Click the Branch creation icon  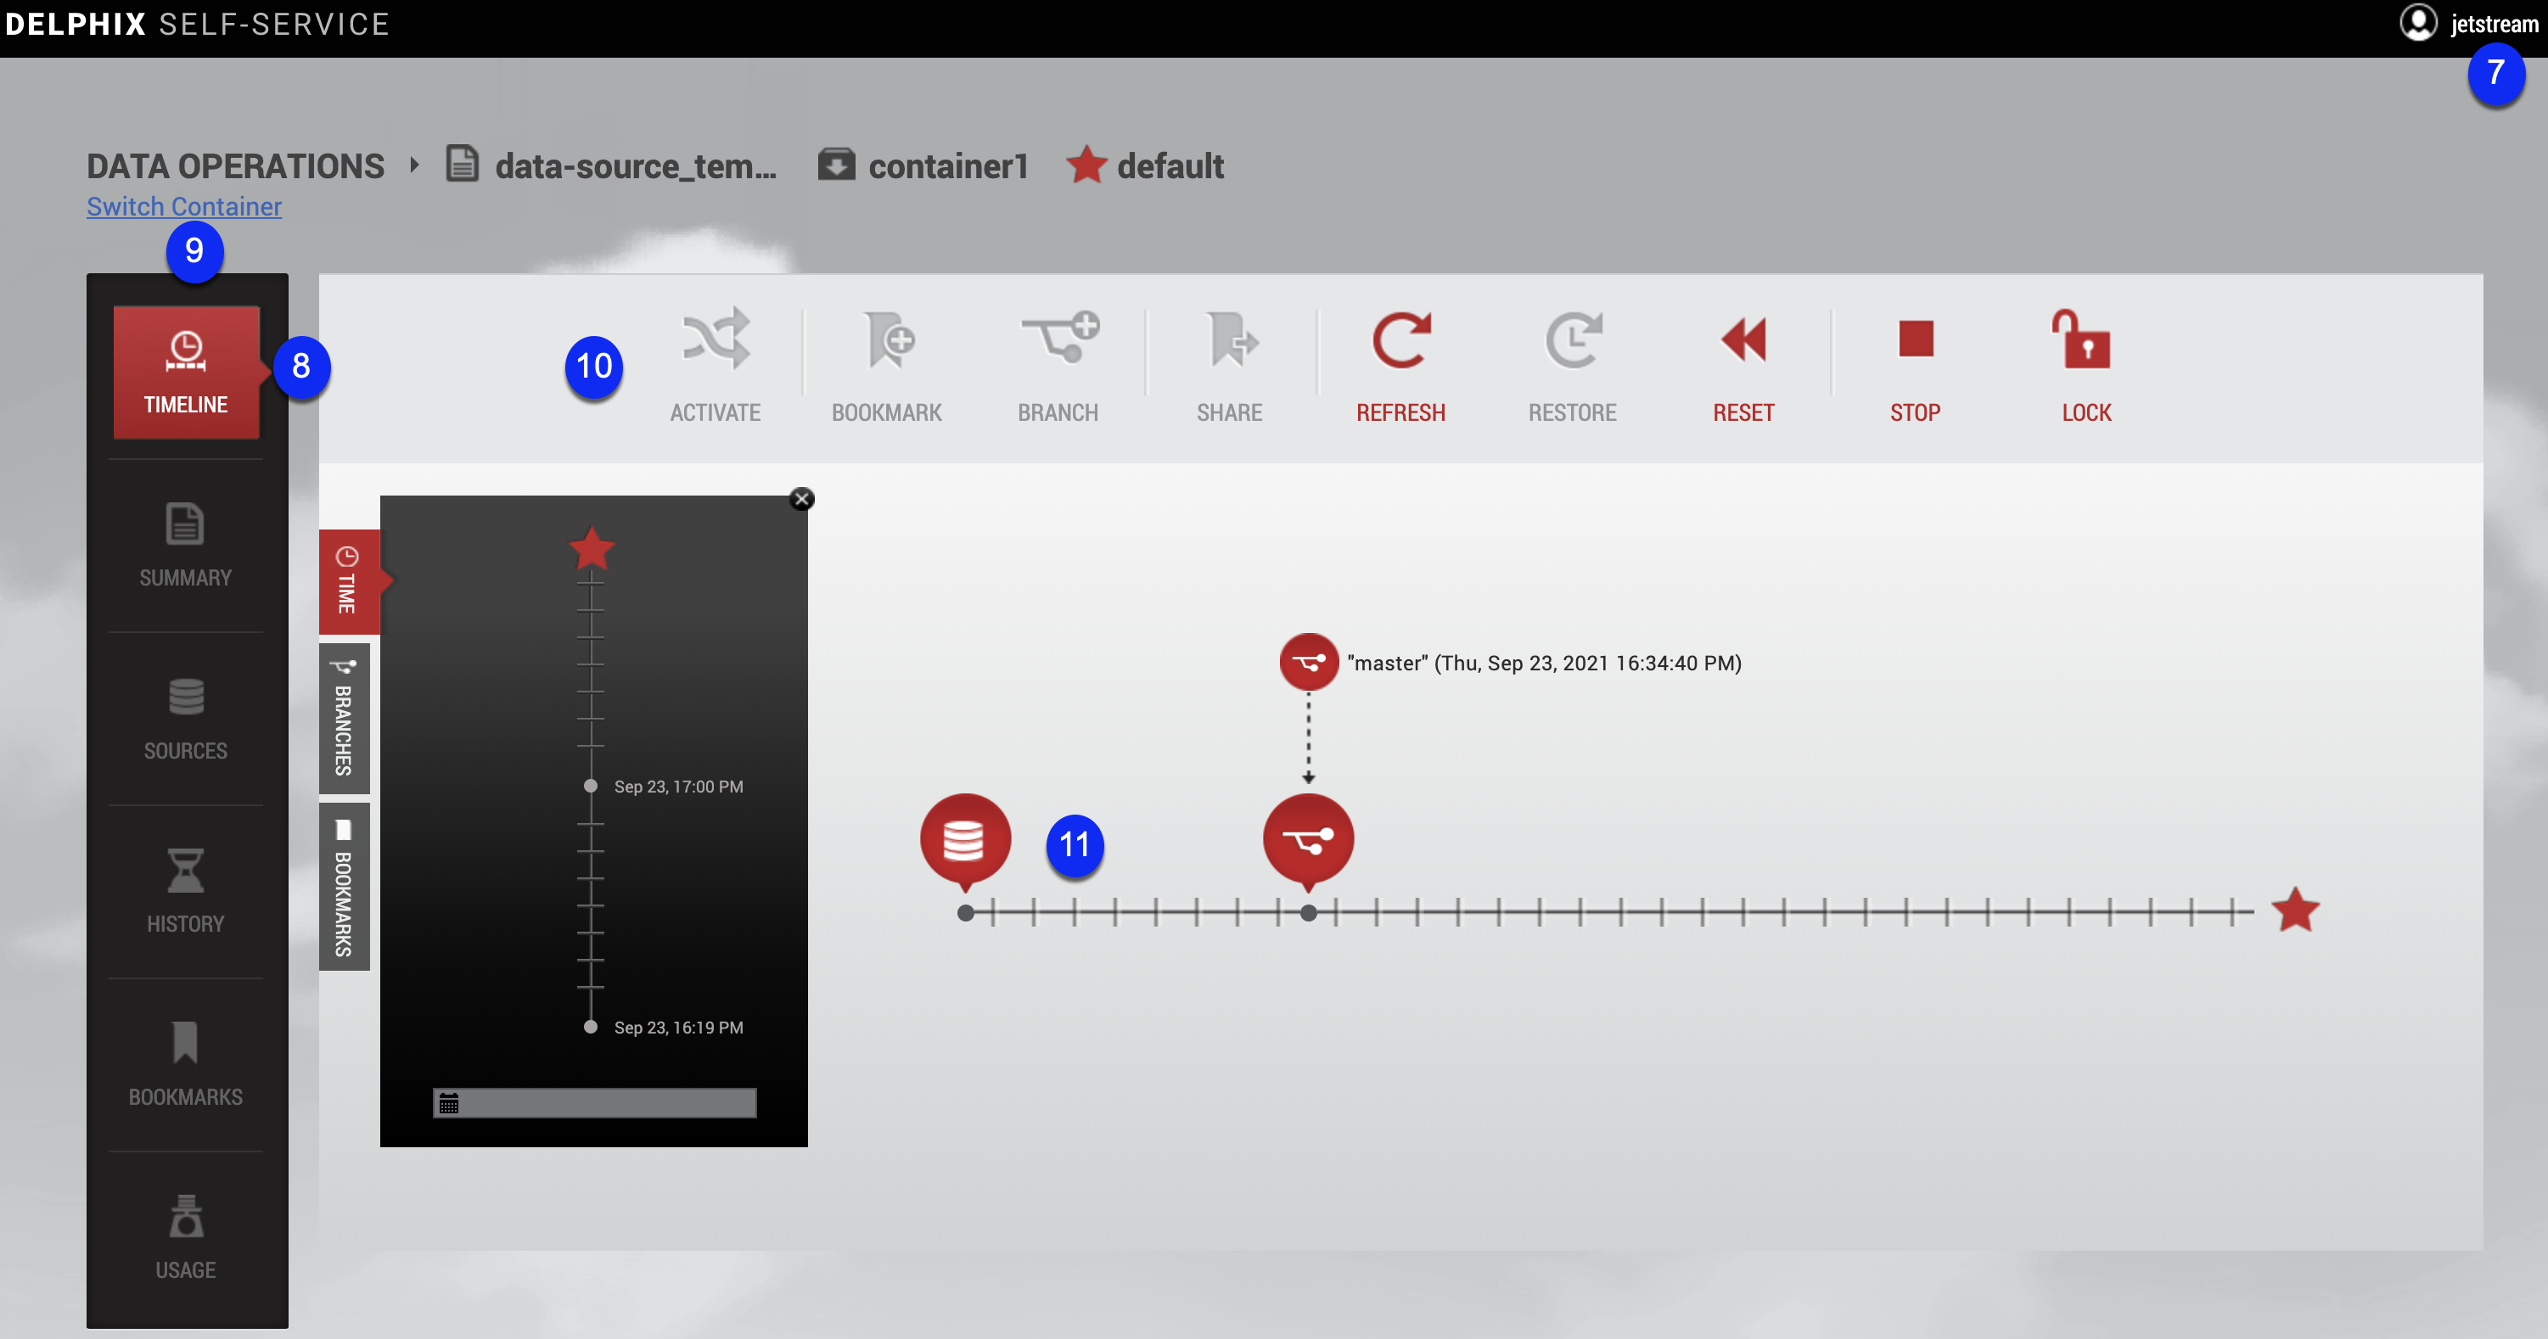1058,341
